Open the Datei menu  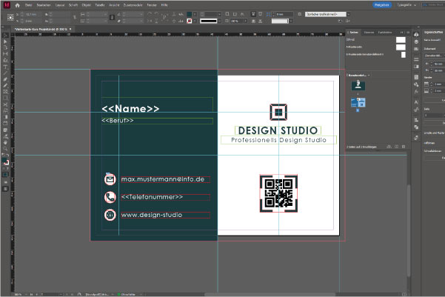tap(28, 5)
